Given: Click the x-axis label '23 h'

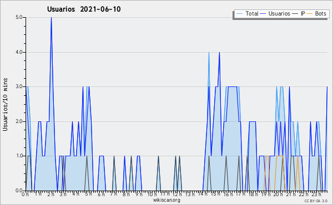Looking at the screenshot, I should coord(317,194).
